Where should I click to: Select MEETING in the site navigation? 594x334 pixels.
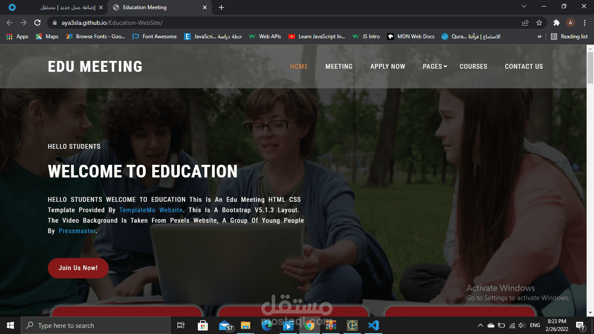point(339,67)
